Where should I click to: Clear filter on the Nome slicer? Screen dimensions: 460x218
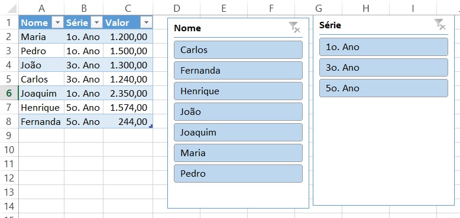click(294, 27)
